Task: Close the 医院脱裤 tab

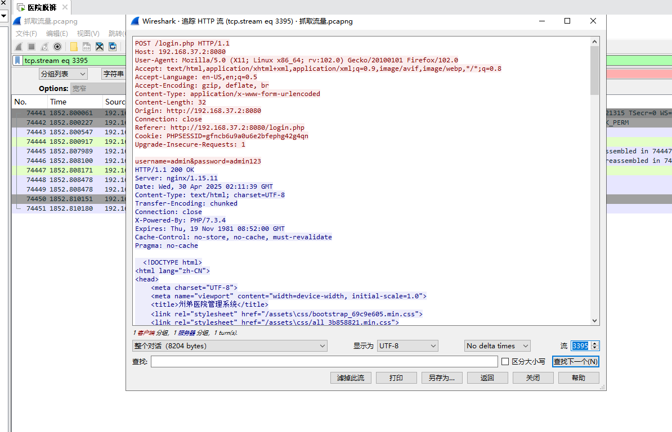Action: pyautogui.click(x=65, y=7)
